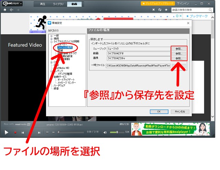Click the ad info icon
This screenshot has width=220, height=170.
[177, 16]
